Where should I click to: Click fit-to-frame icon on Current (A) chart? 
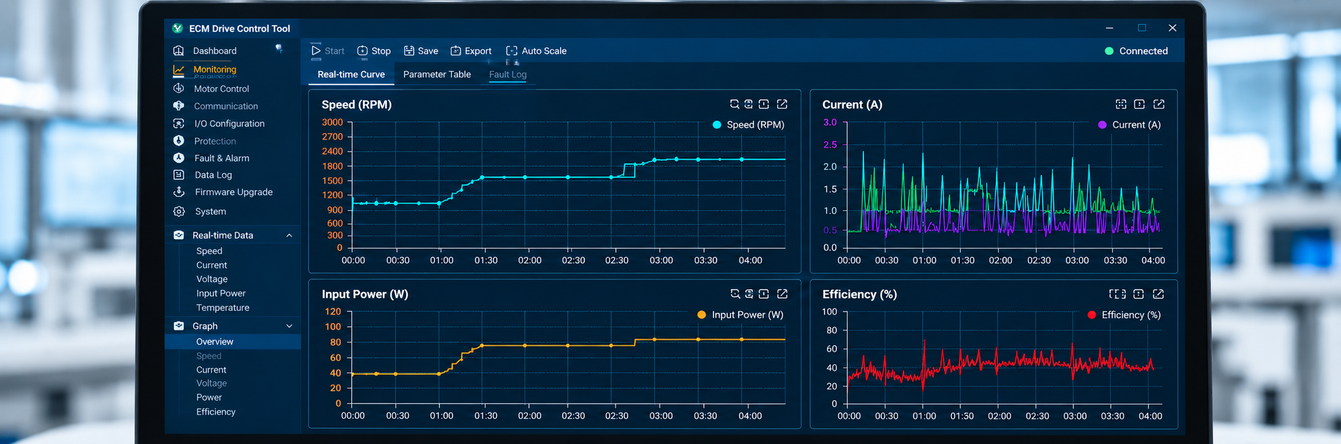pos(1121,104)
